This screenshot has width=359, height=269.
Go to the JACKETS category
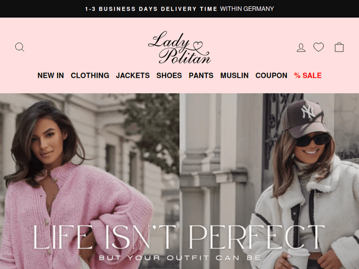[133, 75]
